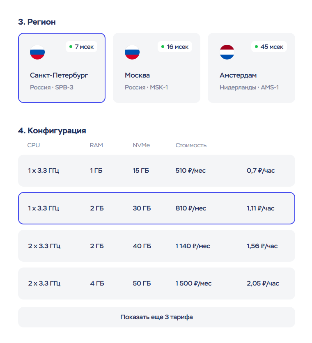This screenshot has width=312, height=343.
Task: Click the RAM column header
Action: coord(96,145)
